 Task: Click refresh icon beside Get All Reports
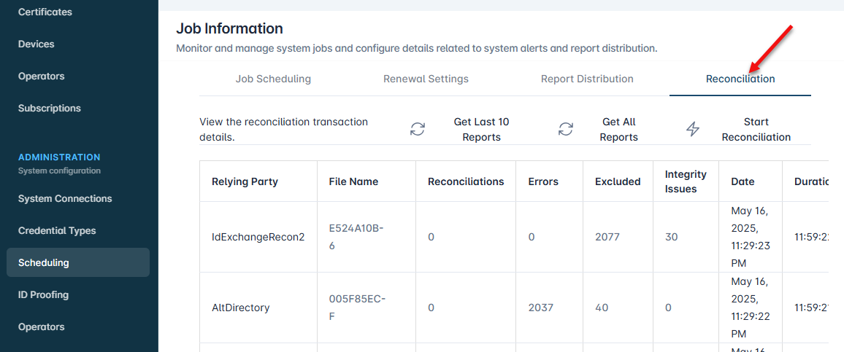(566, 129)
